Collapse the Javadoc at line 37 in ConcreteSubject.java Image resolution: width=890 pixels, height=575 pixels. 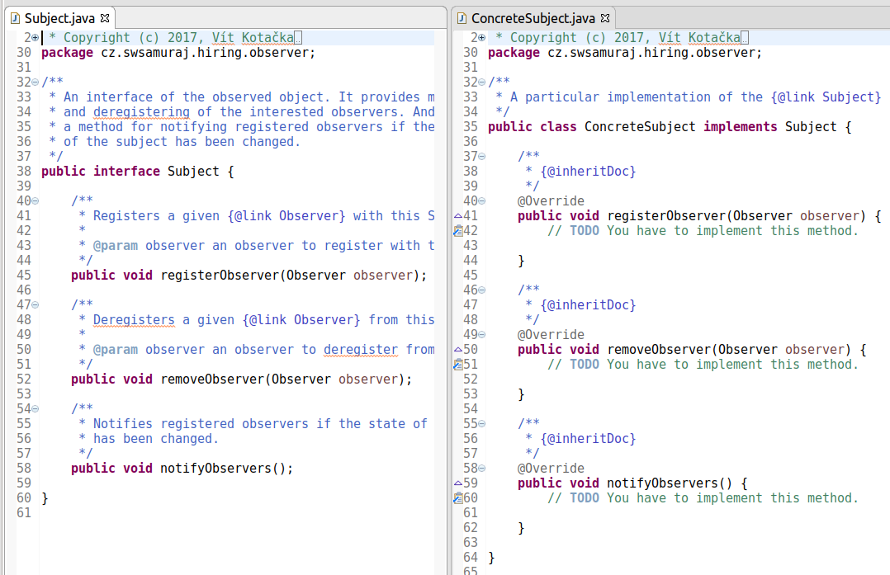pos(481,157)
